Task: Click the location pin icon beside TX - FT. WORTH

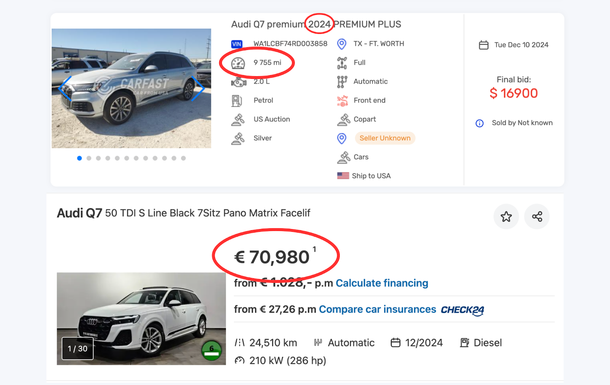Action: pyautogui.click(x=342, y=44)
